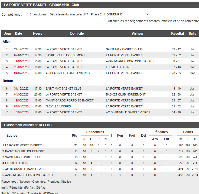Image resolution: width=199 pixels, height=194 pixels.
Task: Click points value 20 for La Porte Verte
Action: pyautogui.click(x=76, y=146)
